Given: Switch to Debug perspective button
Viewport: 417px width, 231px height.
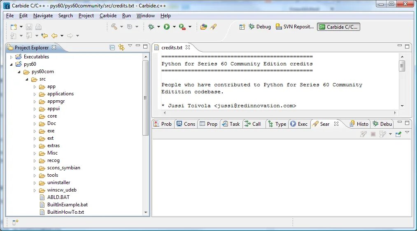Looking at the screenshot, I should coord(260,27).
